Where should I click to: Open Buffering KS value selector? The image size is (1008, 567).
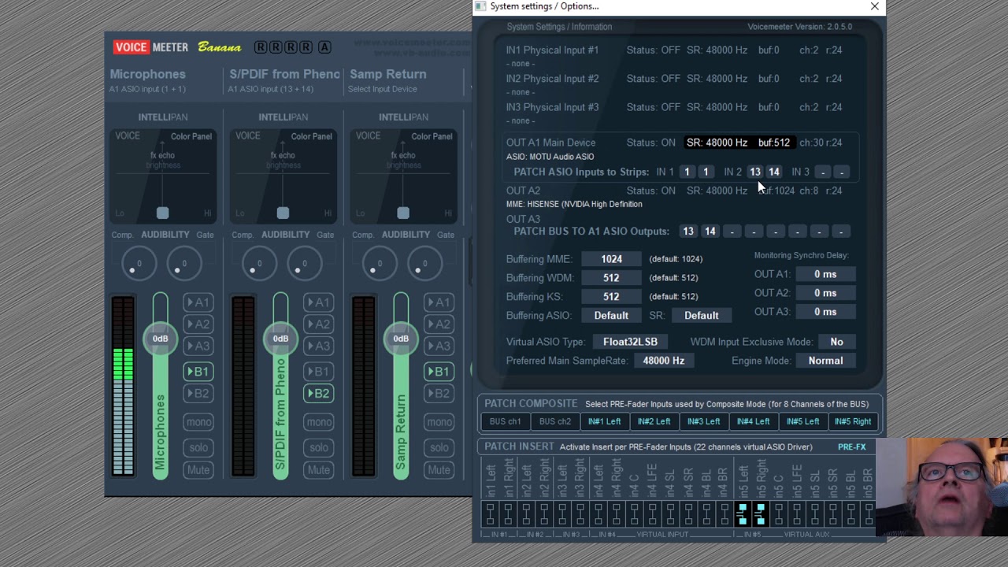click(x=611, y=297)
